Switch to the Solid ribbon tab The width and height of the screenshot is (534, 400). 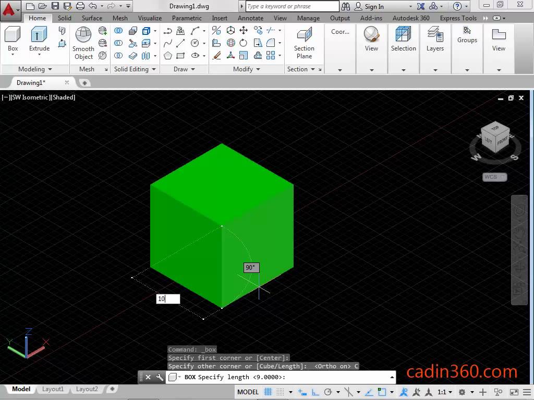coord(64,18)
